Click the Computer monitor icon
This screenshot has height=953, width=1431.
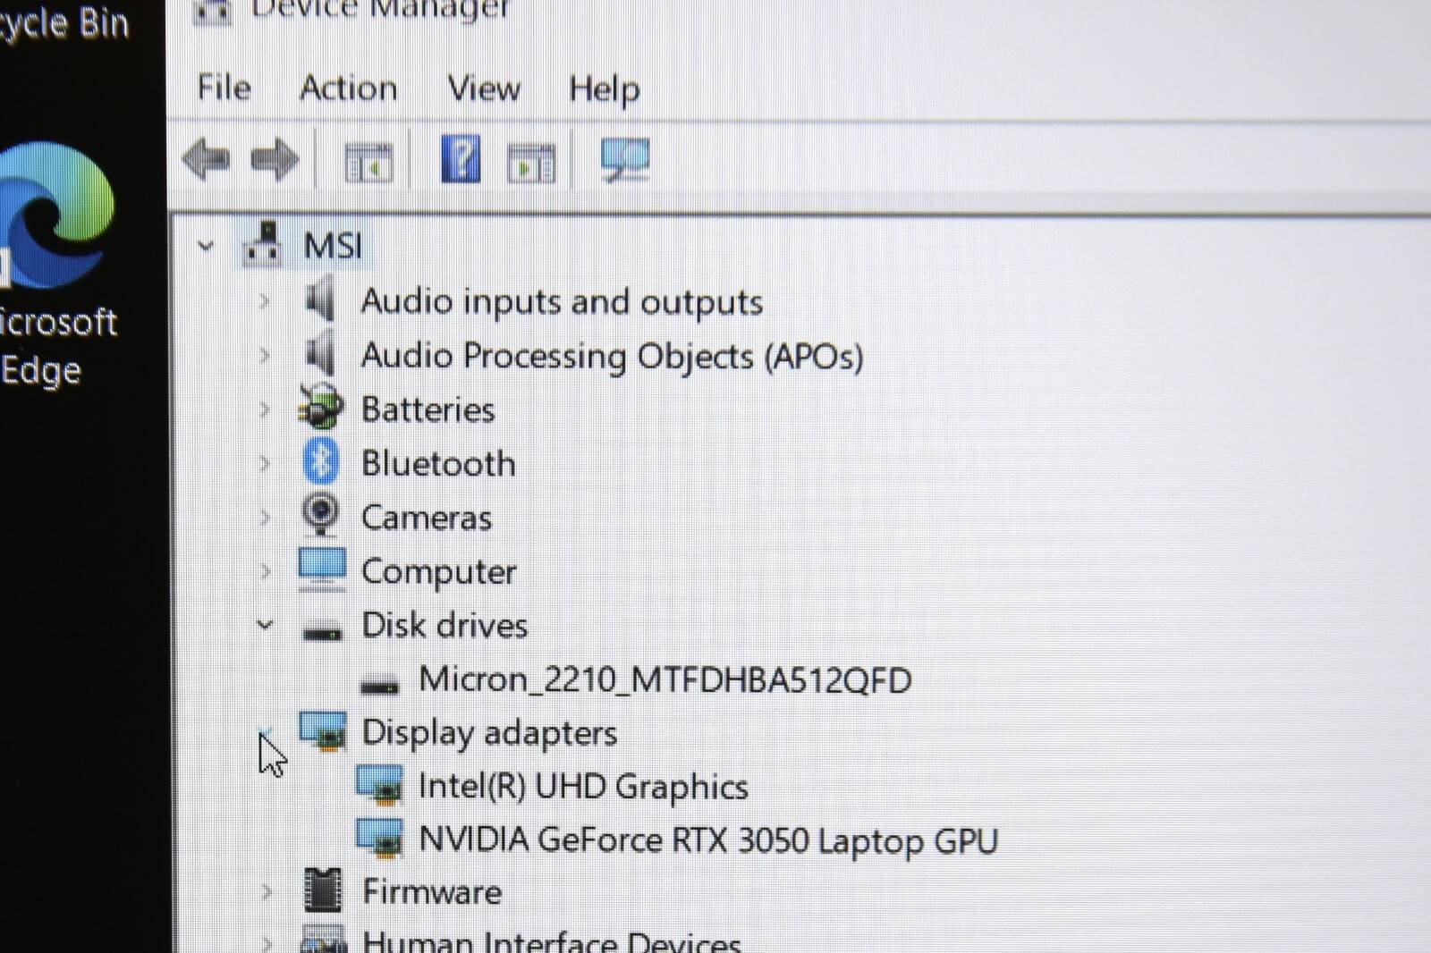322,569
